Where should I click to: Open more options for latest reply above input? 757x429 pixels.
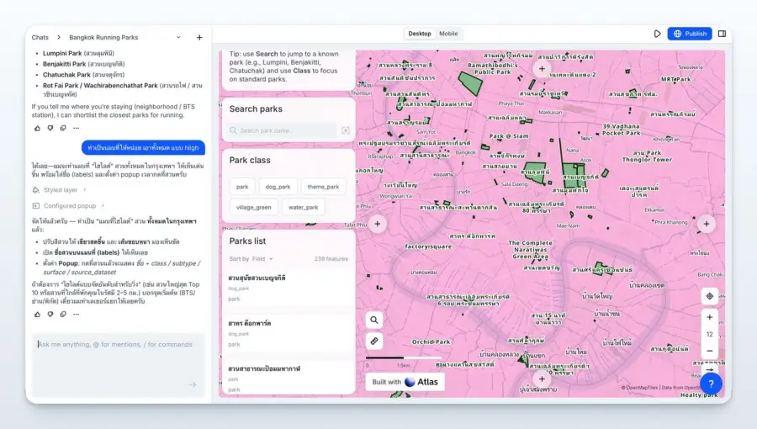click(76, 314)
